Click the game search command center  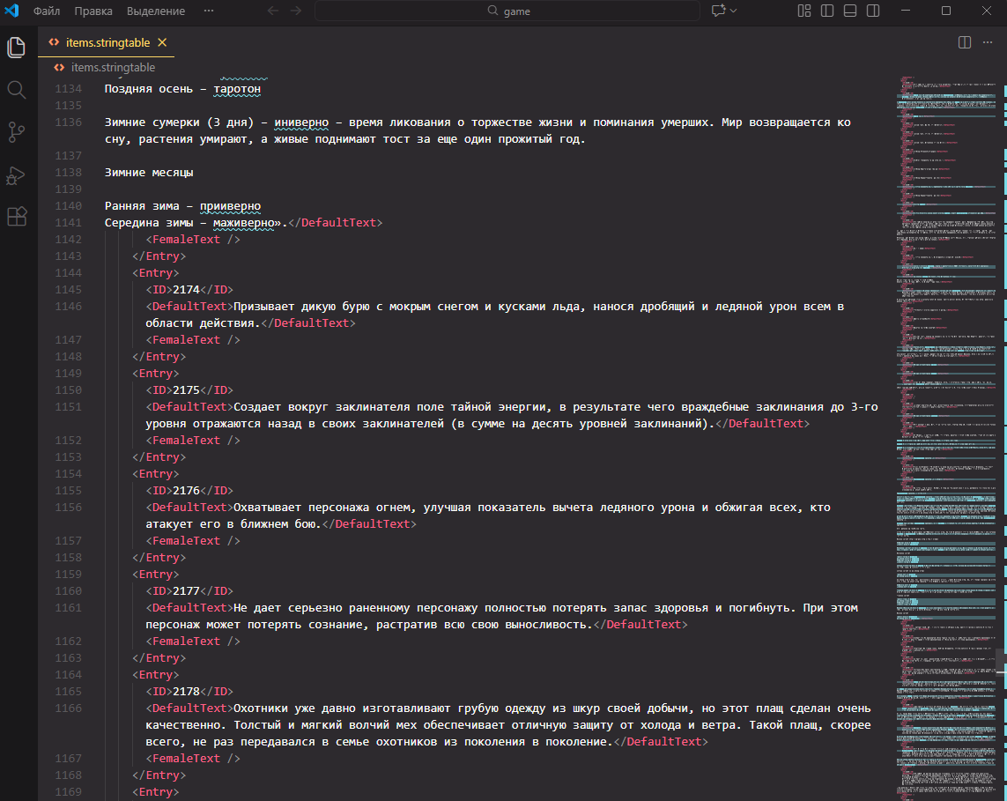507,11
